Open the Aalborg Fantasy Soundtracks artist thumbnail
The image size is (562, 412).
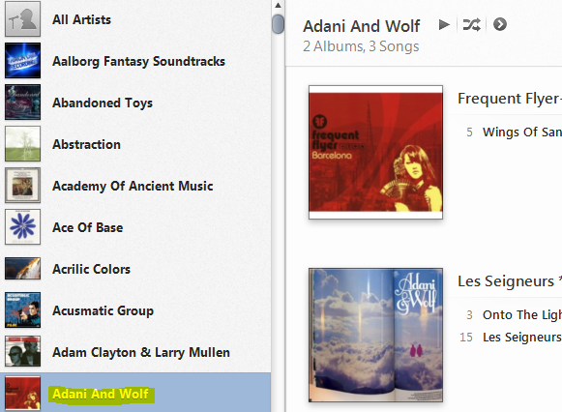pos(22,61)
